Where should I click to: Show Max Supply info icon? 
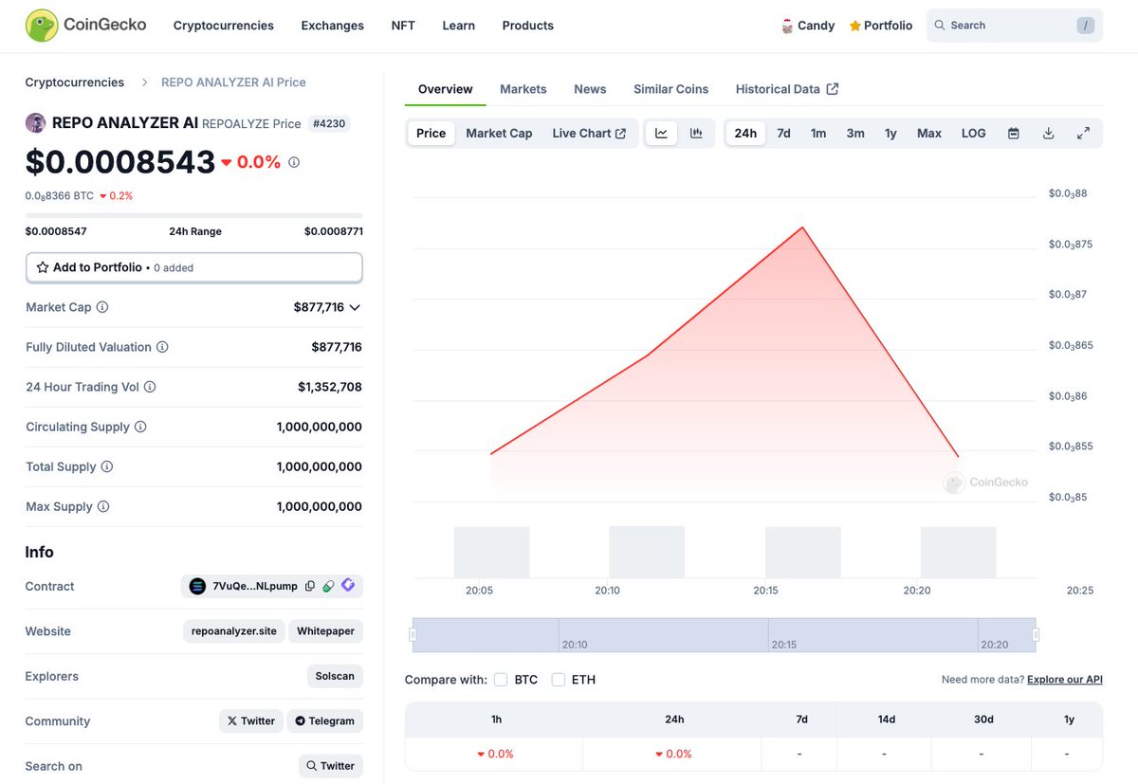(103, 506)
